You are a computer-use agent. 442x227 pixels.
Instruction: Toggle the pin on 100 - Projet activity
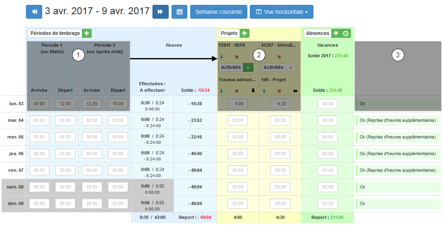point(295,91)
